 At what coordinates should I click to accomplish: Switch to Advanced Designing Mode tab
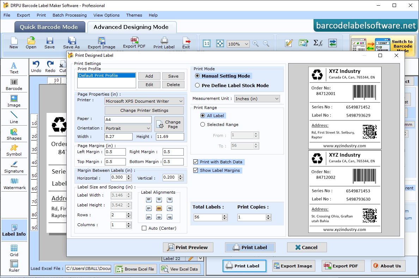tap(132, 27)
